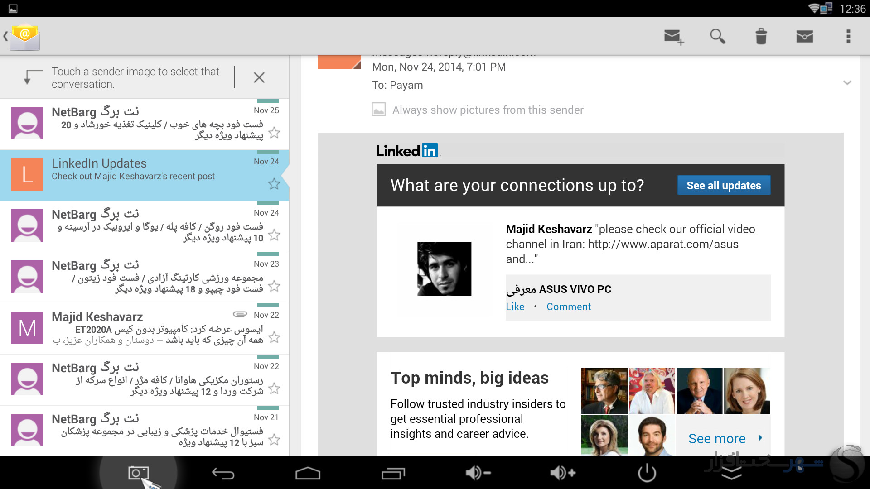Open Majid Keshavarz email about ET2020A

145,329
